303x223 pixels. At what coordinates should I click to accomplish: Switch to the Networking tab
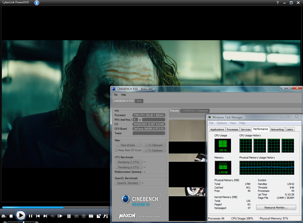click(x=277, y=130)
